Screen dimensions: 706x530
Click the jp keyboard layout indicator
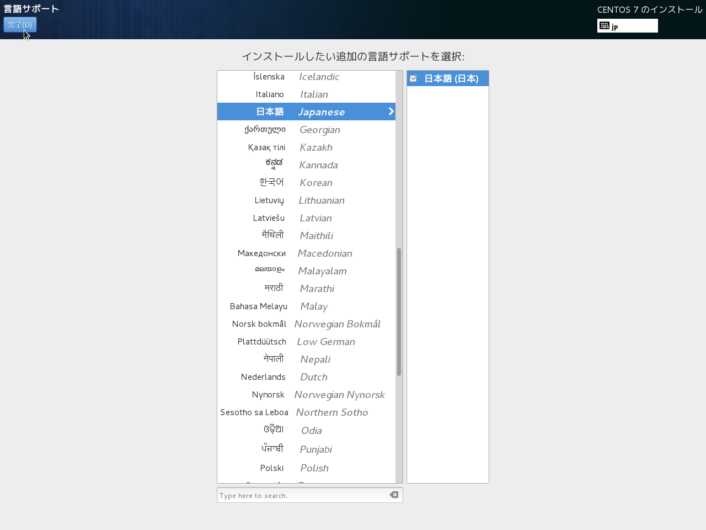[x=627, y=26]
